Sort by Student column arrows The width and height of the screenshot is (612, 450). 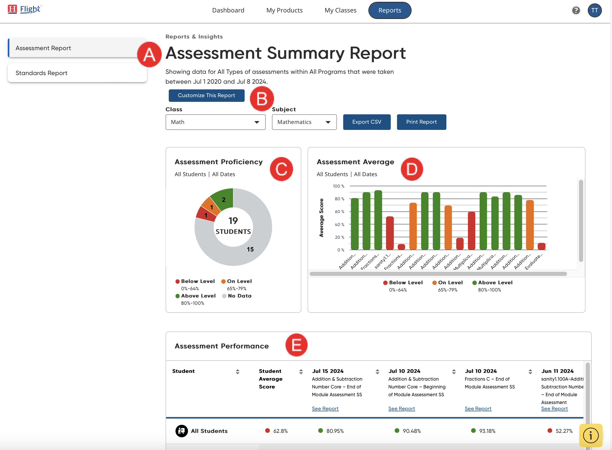coord(237,372)
